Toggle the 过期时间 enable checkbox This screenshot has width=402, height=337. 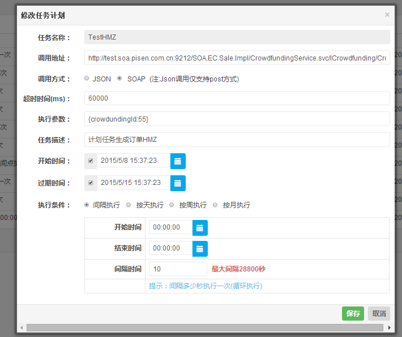[x=91, y=183]
